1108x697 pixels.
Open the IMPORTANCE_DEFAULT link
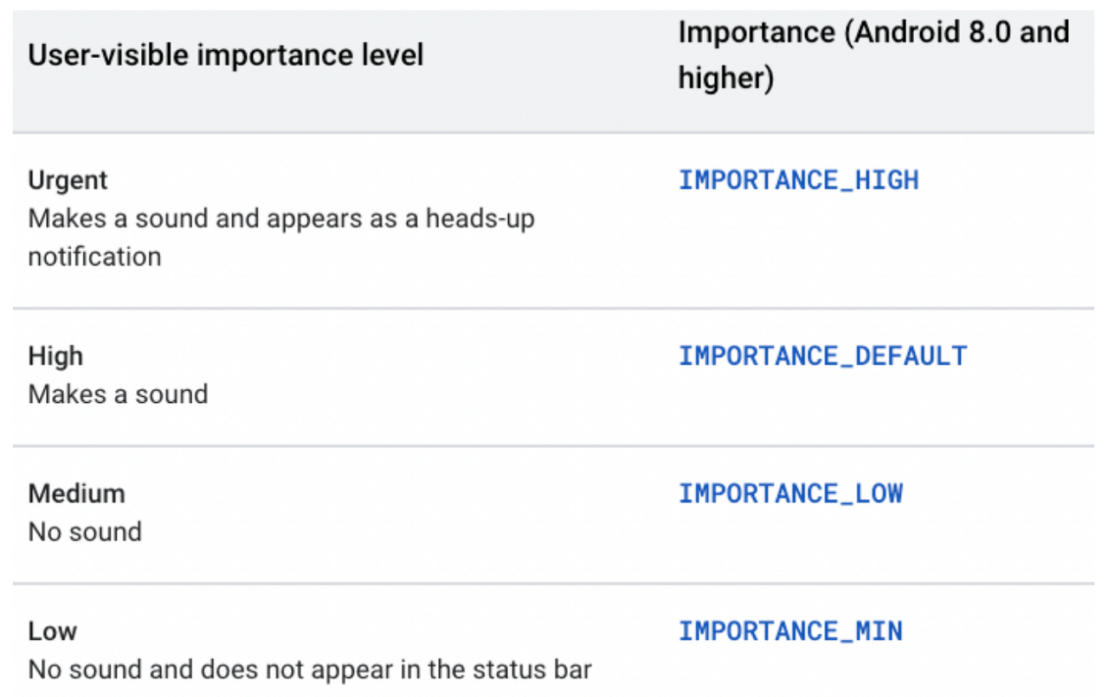coord(822,355)
